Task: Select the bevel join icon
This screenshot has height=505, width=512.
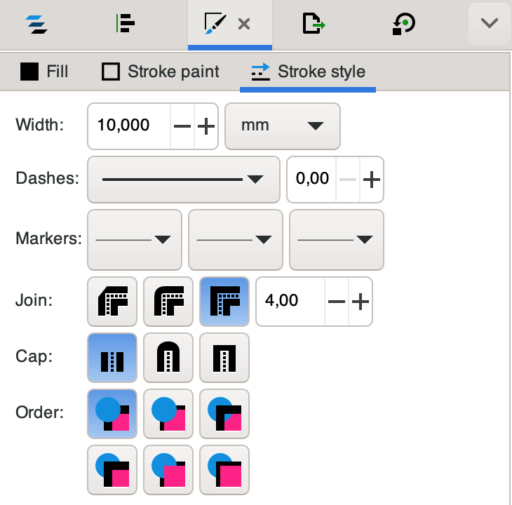Action: point(112,301)
